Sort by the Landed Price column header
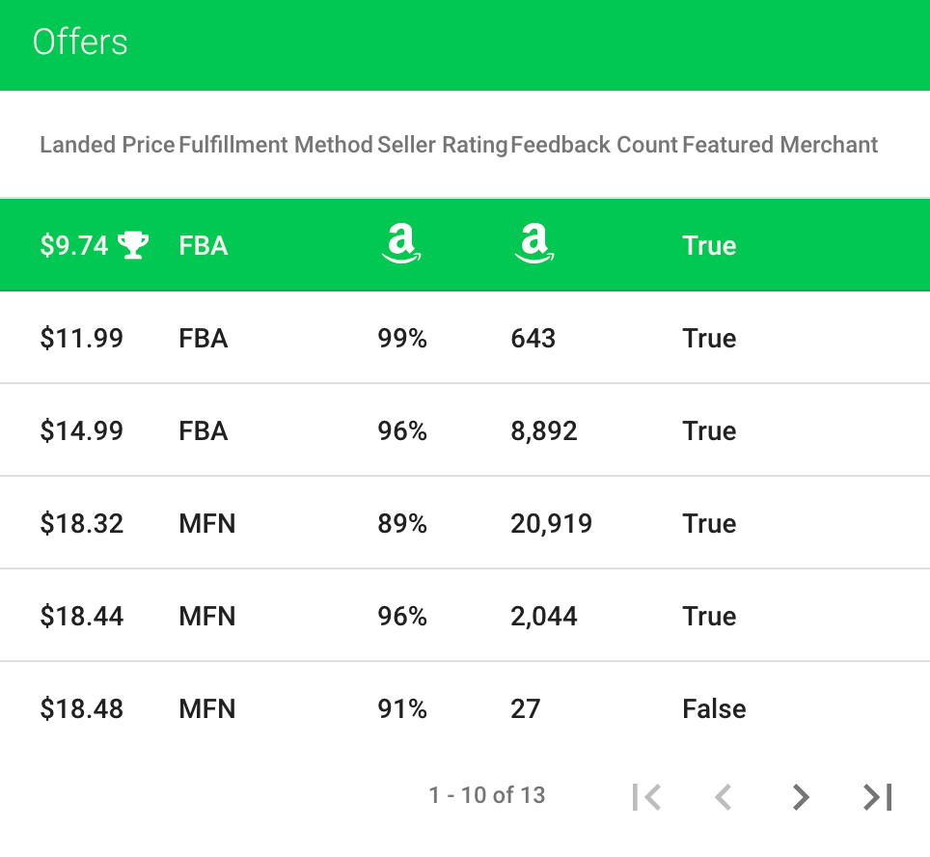Viewport: 930px width, 857px height. click(x=107, y=145)
